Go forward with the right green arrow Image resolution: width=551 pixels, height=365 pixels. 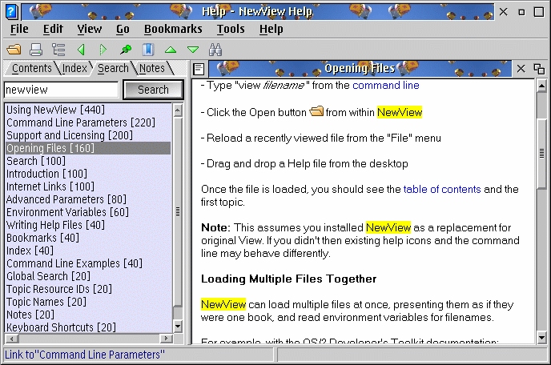point(103,50)
